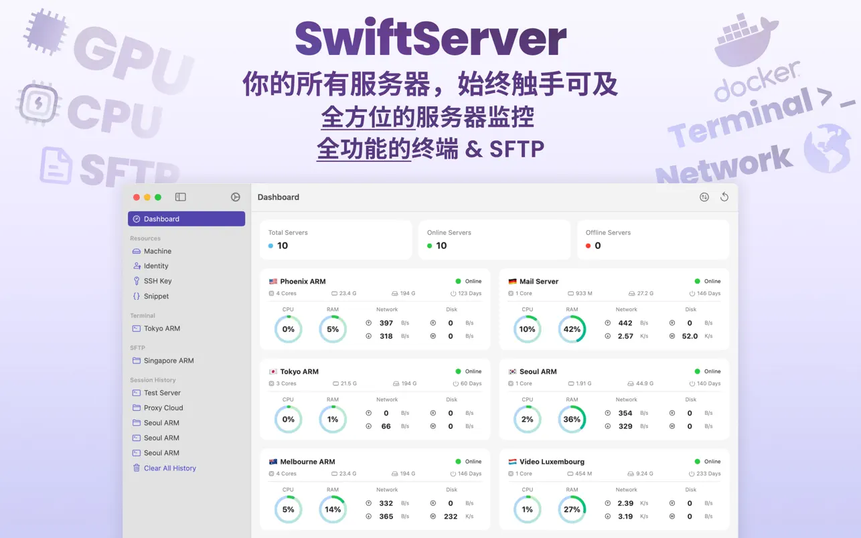Image resolution: width=861 pixels, height=538 pixels.
Task: Click the Clear All History link
Action: pos(169,468)
